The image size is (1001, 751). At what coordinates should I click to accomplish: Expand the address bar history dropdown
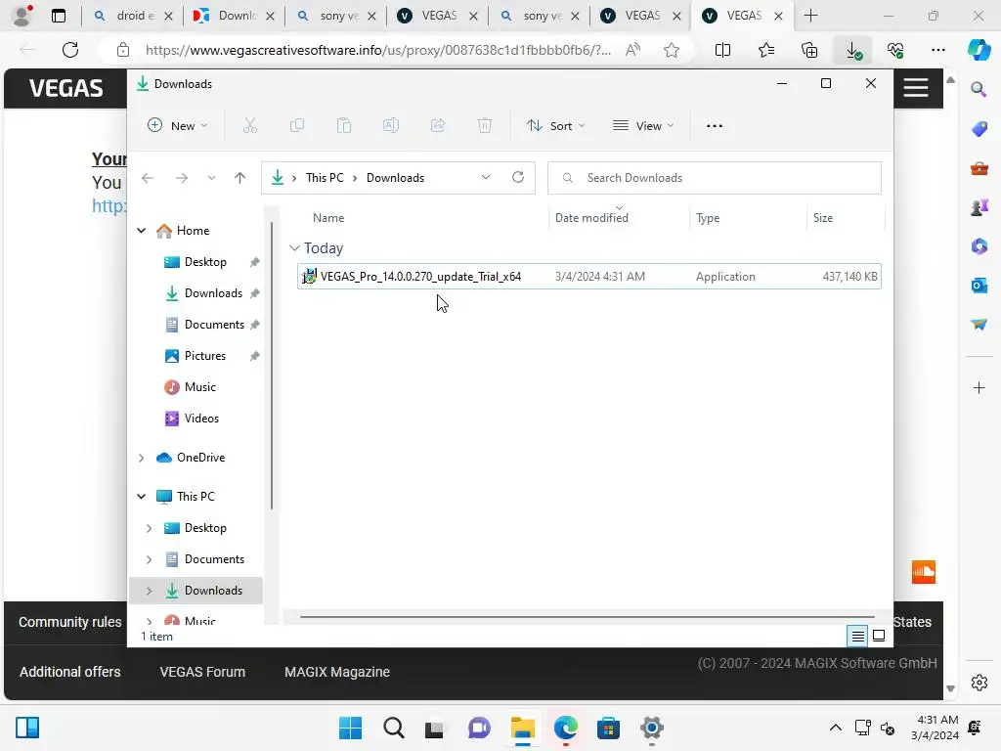486,178
